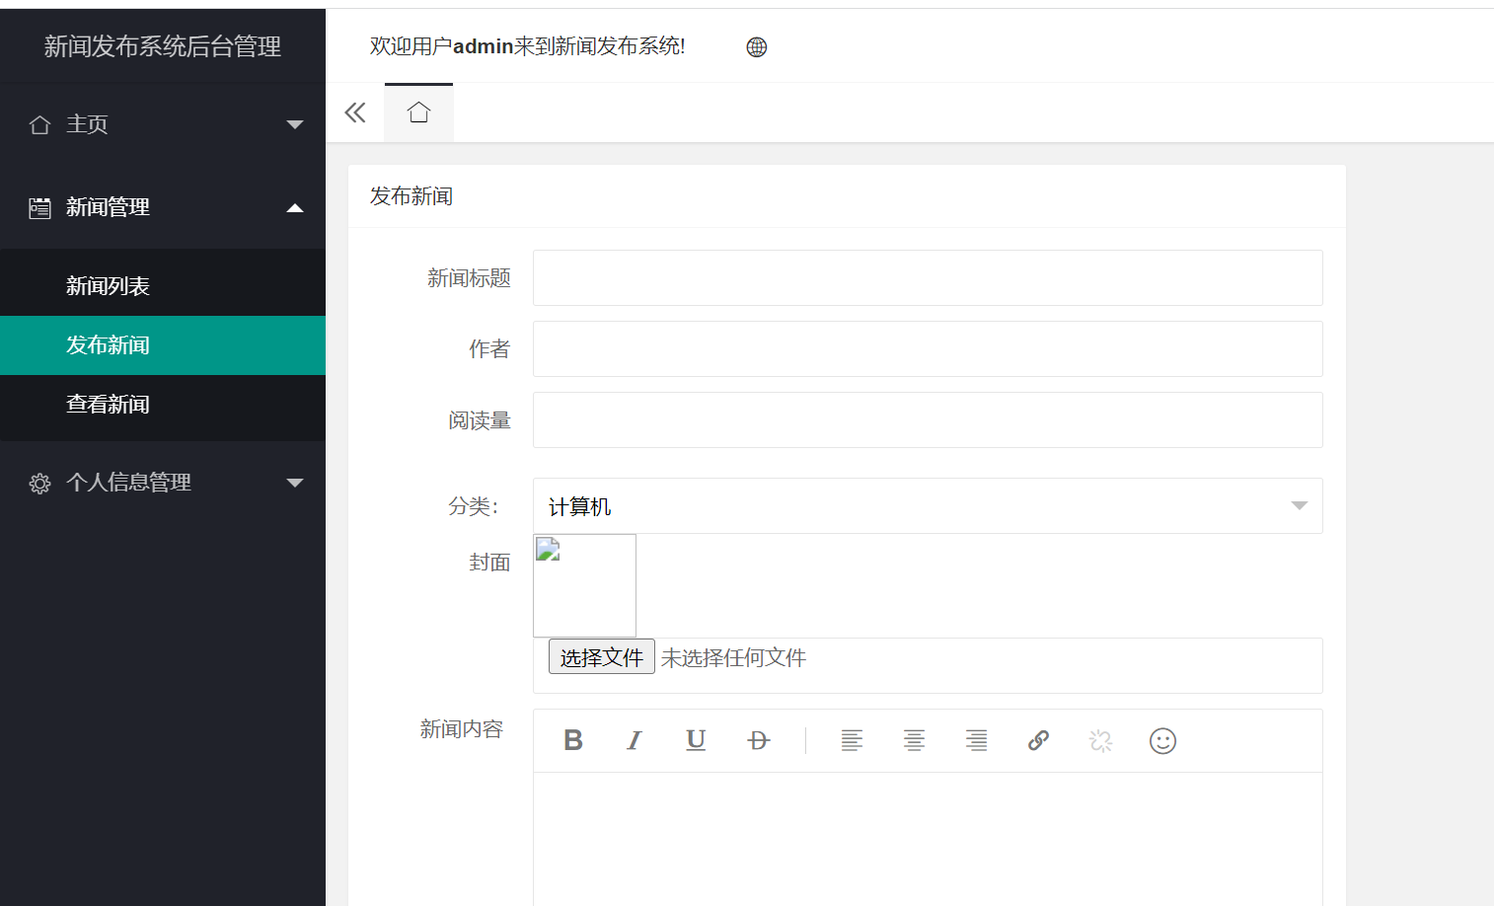Expand the 主页 menu arrow
The width and height of the screenshot is (1494, 906).
click(294, 124)
